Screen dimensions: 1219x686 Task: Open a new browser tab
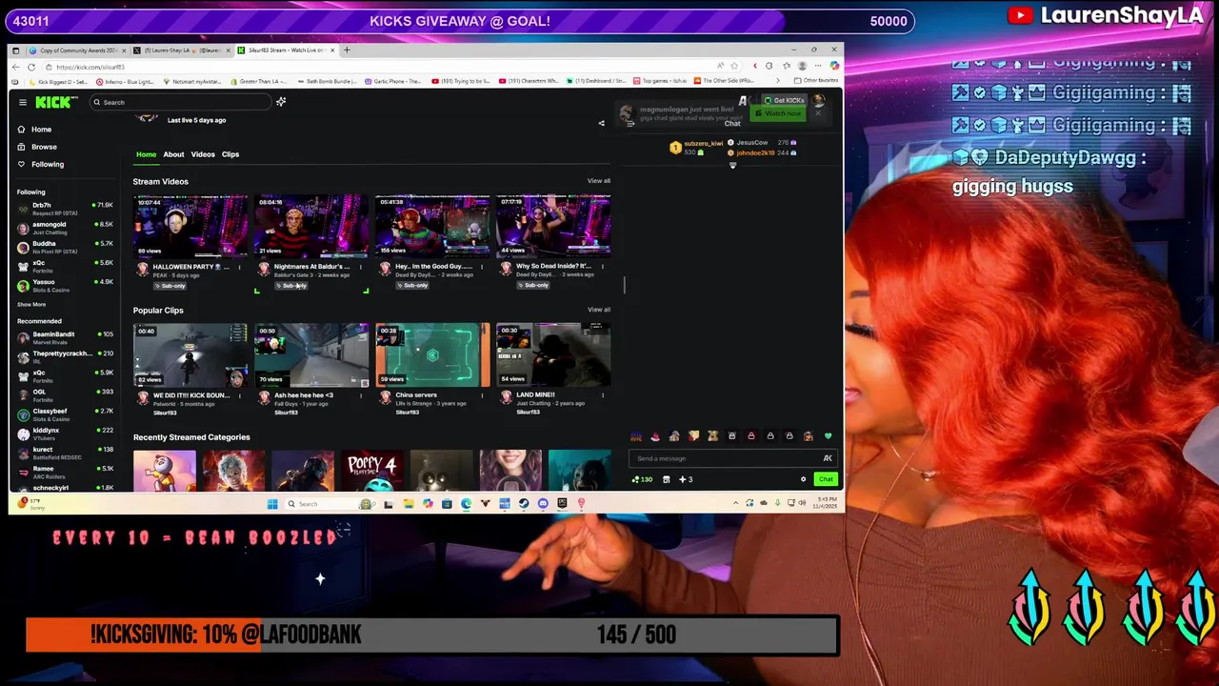tap(347, 50)
